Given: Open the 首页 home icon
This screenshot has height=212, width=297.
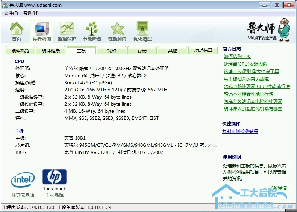Looking at the screenshot, I should pyautogui.click(x=17, y=32).
